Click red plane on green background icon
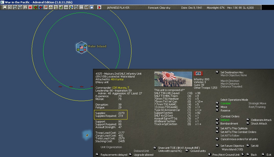Image resolution: width=274 pixels, height=157 pixels. tap(35, 7)
